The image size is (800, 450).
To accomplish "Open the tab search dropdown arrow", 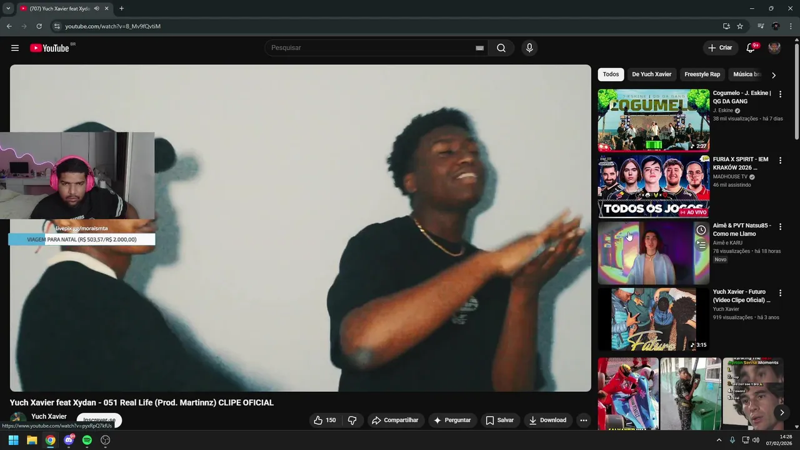I will point(7,9).
